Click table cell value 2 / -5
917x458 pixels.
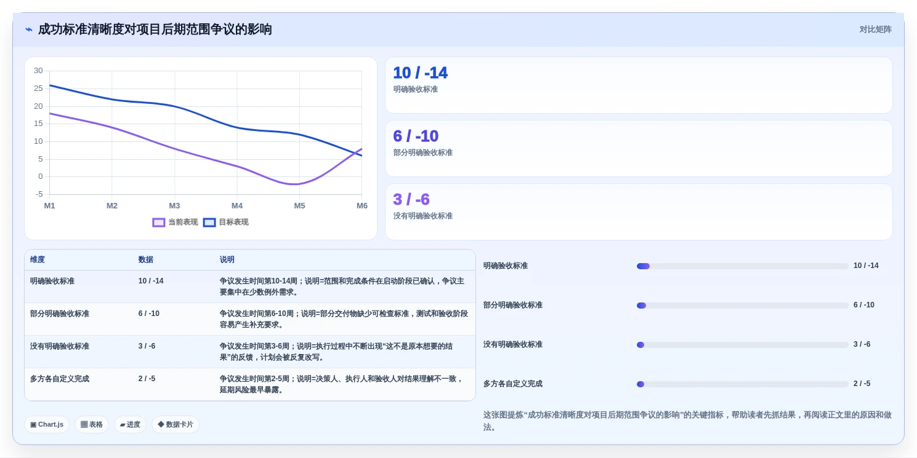147,379
